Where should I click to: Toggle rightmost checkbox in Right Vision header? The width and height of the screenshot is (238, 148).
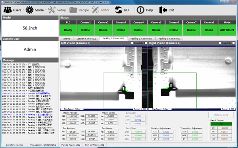234,43
